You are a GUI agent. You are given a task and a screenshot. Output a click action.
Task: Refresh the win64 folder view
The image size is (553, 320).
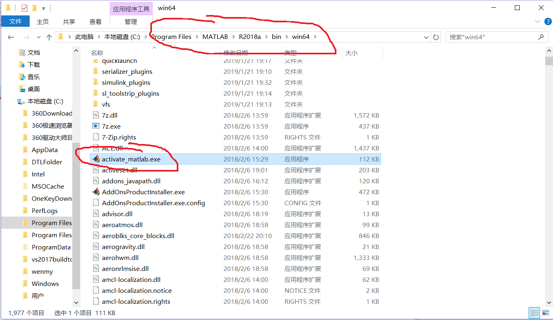click(x=436, y=37)
